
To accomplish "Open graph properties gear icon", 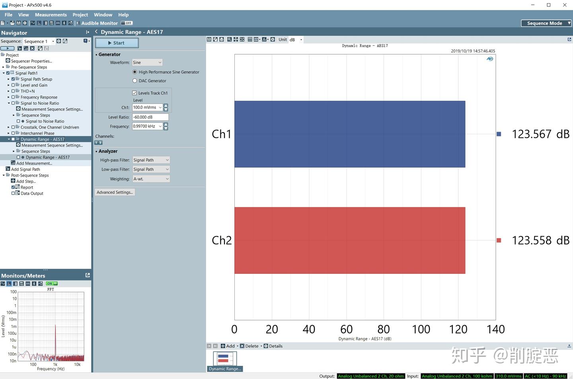I will point(273,39).
